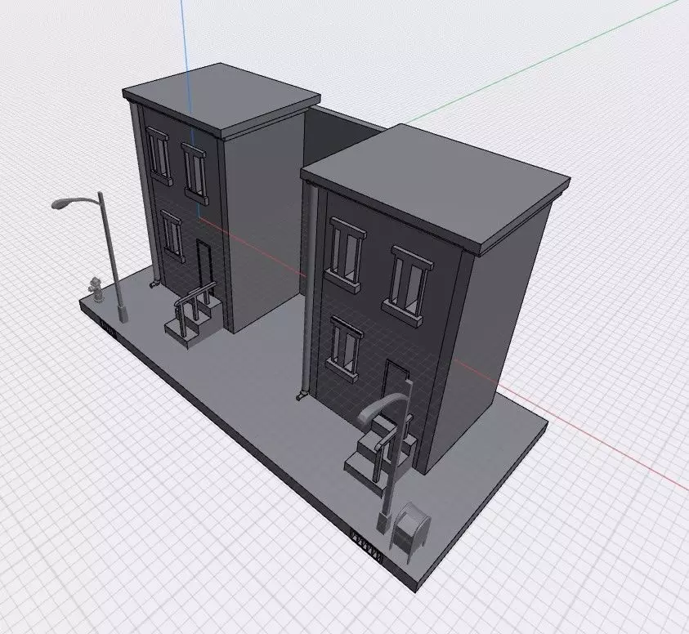
Task: Select the side wall of the rear building
Action: (x=266, y=220)
